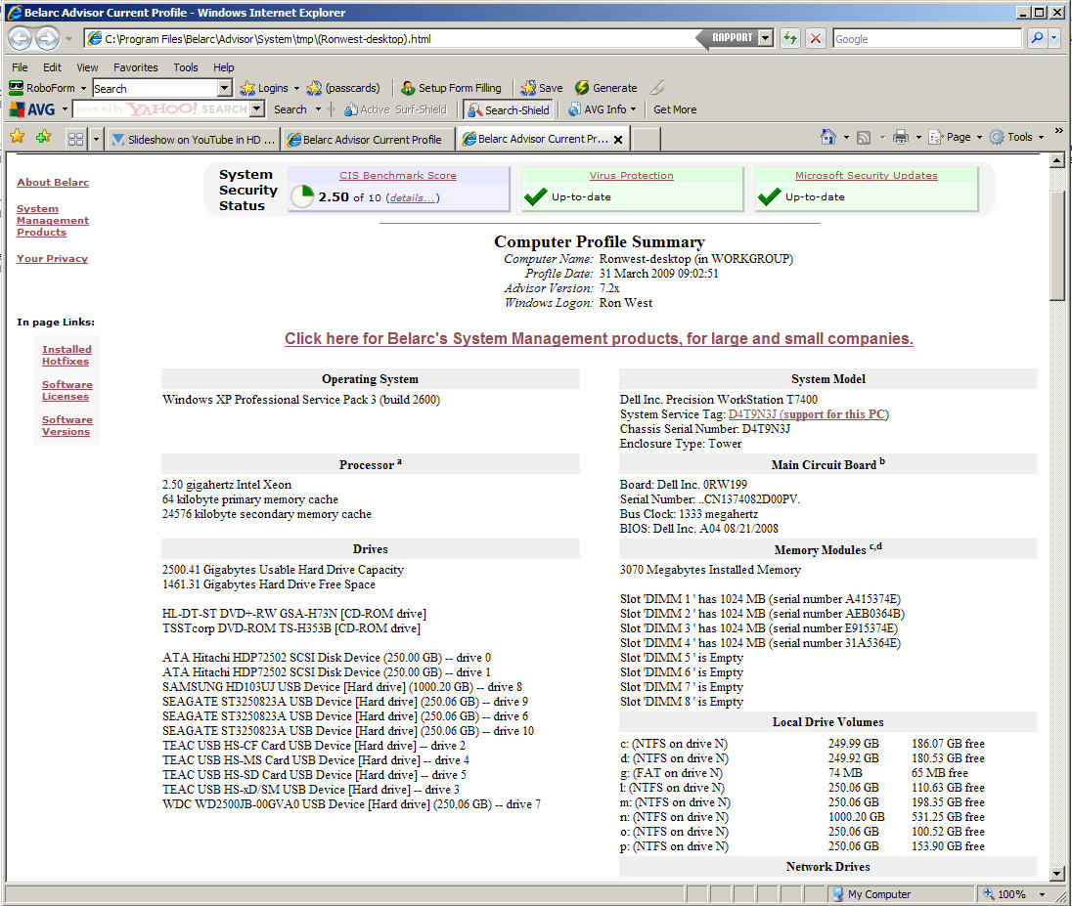Click the Stop loading red X icon
The width and height of the screenshot is (1072, 906).
pyautogui.click(x=815, y=39)
